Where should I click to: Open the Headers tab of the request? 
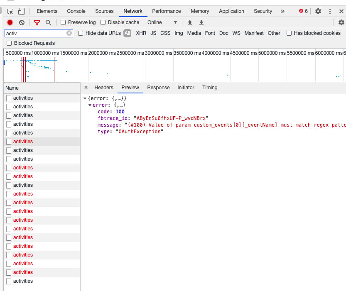coord(103,88)
